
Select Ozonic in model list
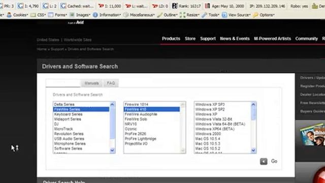(x=152, y=129)
